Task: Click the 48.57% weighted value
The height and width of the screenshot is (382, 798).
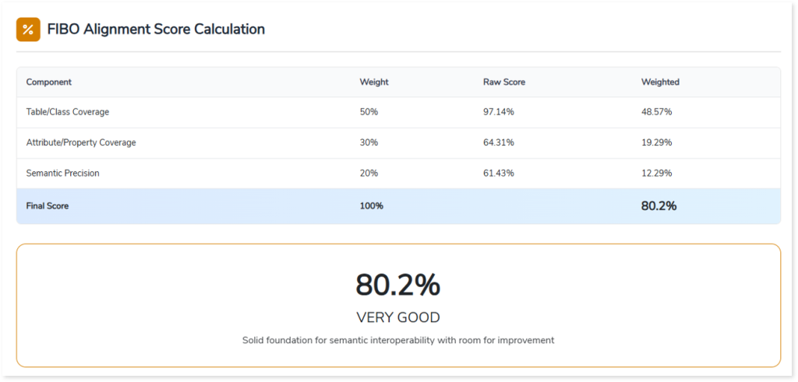Action: (656, 112)
